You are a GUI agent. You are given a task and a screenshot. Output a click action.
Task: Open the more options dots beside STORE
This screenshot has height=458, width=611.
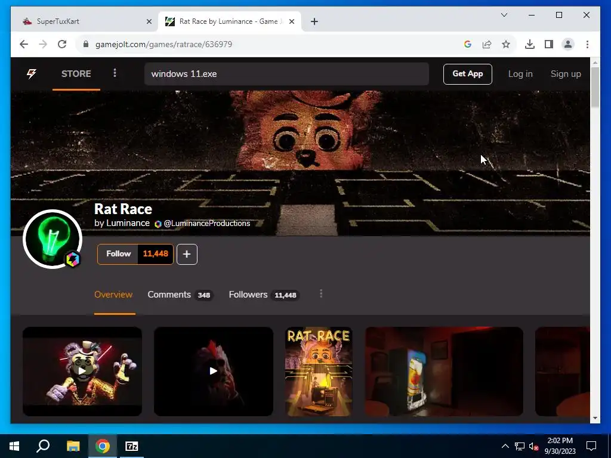[x=115, y=73]
